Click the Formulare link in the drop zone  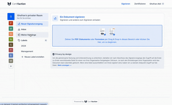[99, 39]
